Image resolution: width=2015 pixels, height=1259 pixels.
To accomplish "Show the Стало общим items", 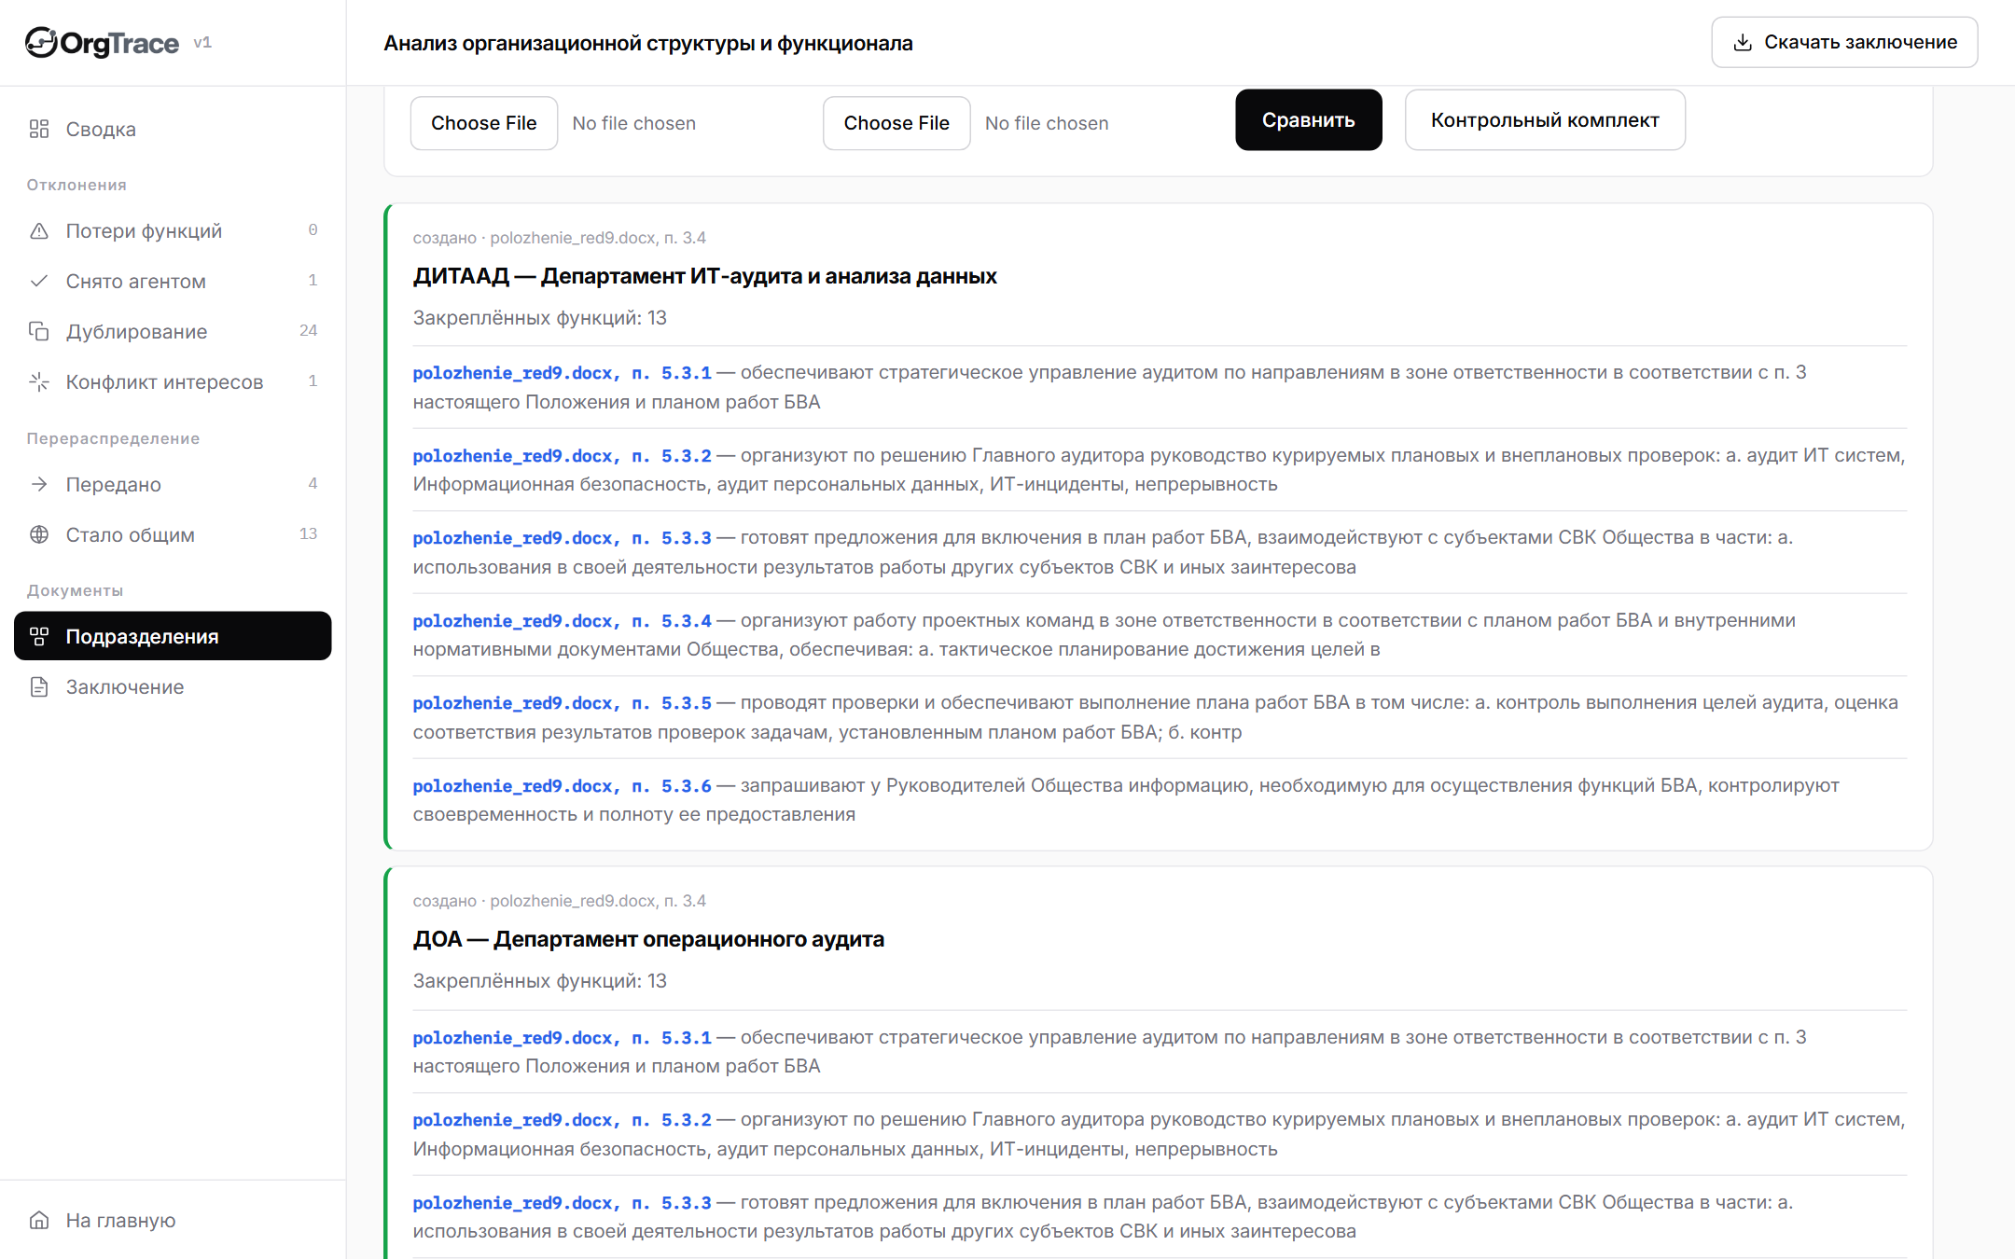I will [173, 534].
